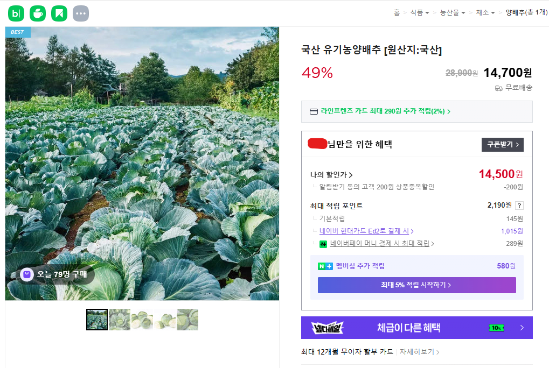
Task: Open the 농산물 breadcrumb dropdown
Action: 453,12
